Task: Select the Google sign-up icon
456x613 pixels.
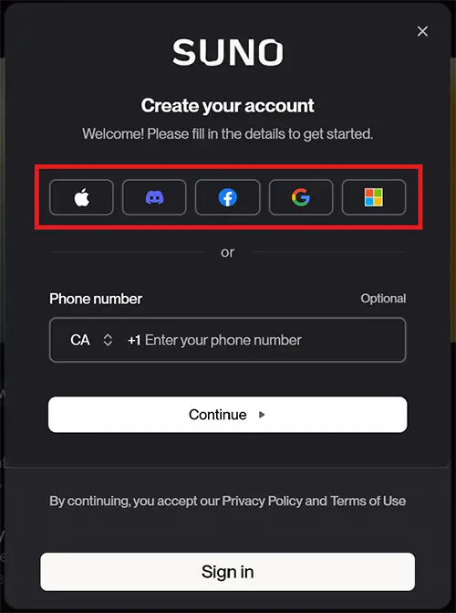Action: (x=301, y=197)
